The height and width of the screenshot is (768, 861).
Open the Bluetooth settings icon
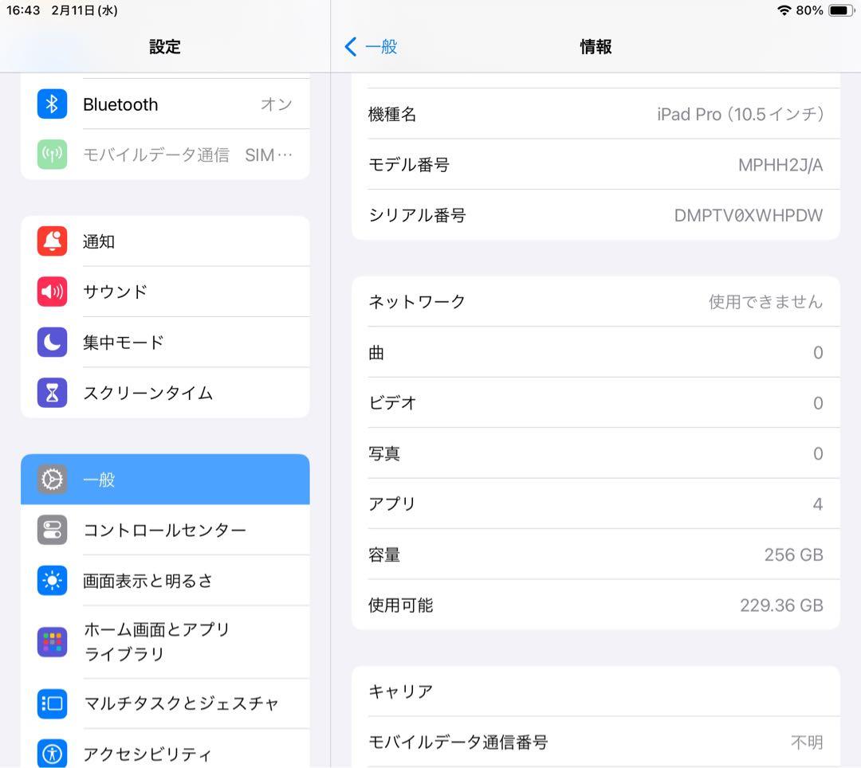pyautogui.click(x=51, y=104)
